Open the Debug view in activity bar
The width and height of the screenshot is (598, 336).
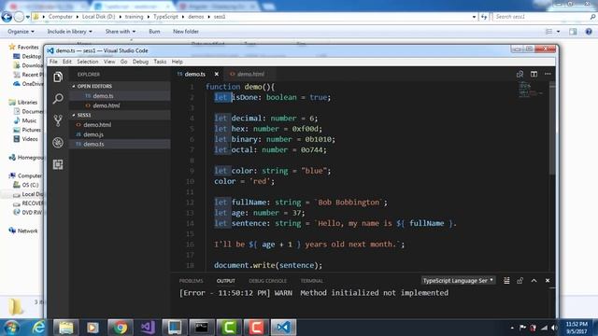tap(58, 143)
